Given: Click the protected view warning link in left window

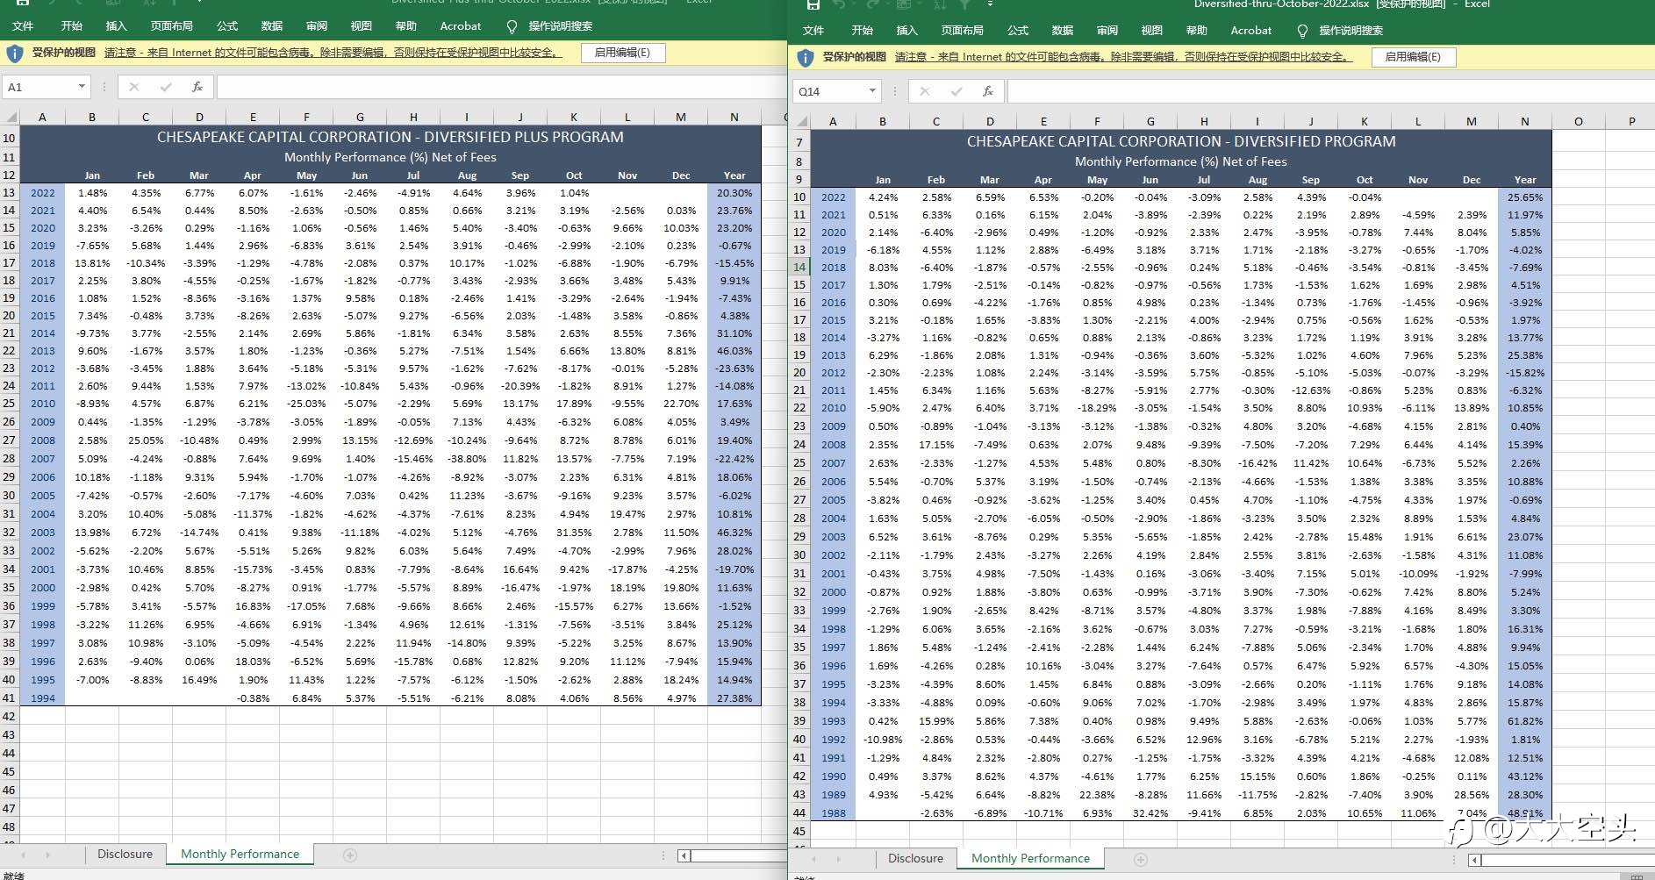Looking at the screenshot, I should tap(332, 53).
